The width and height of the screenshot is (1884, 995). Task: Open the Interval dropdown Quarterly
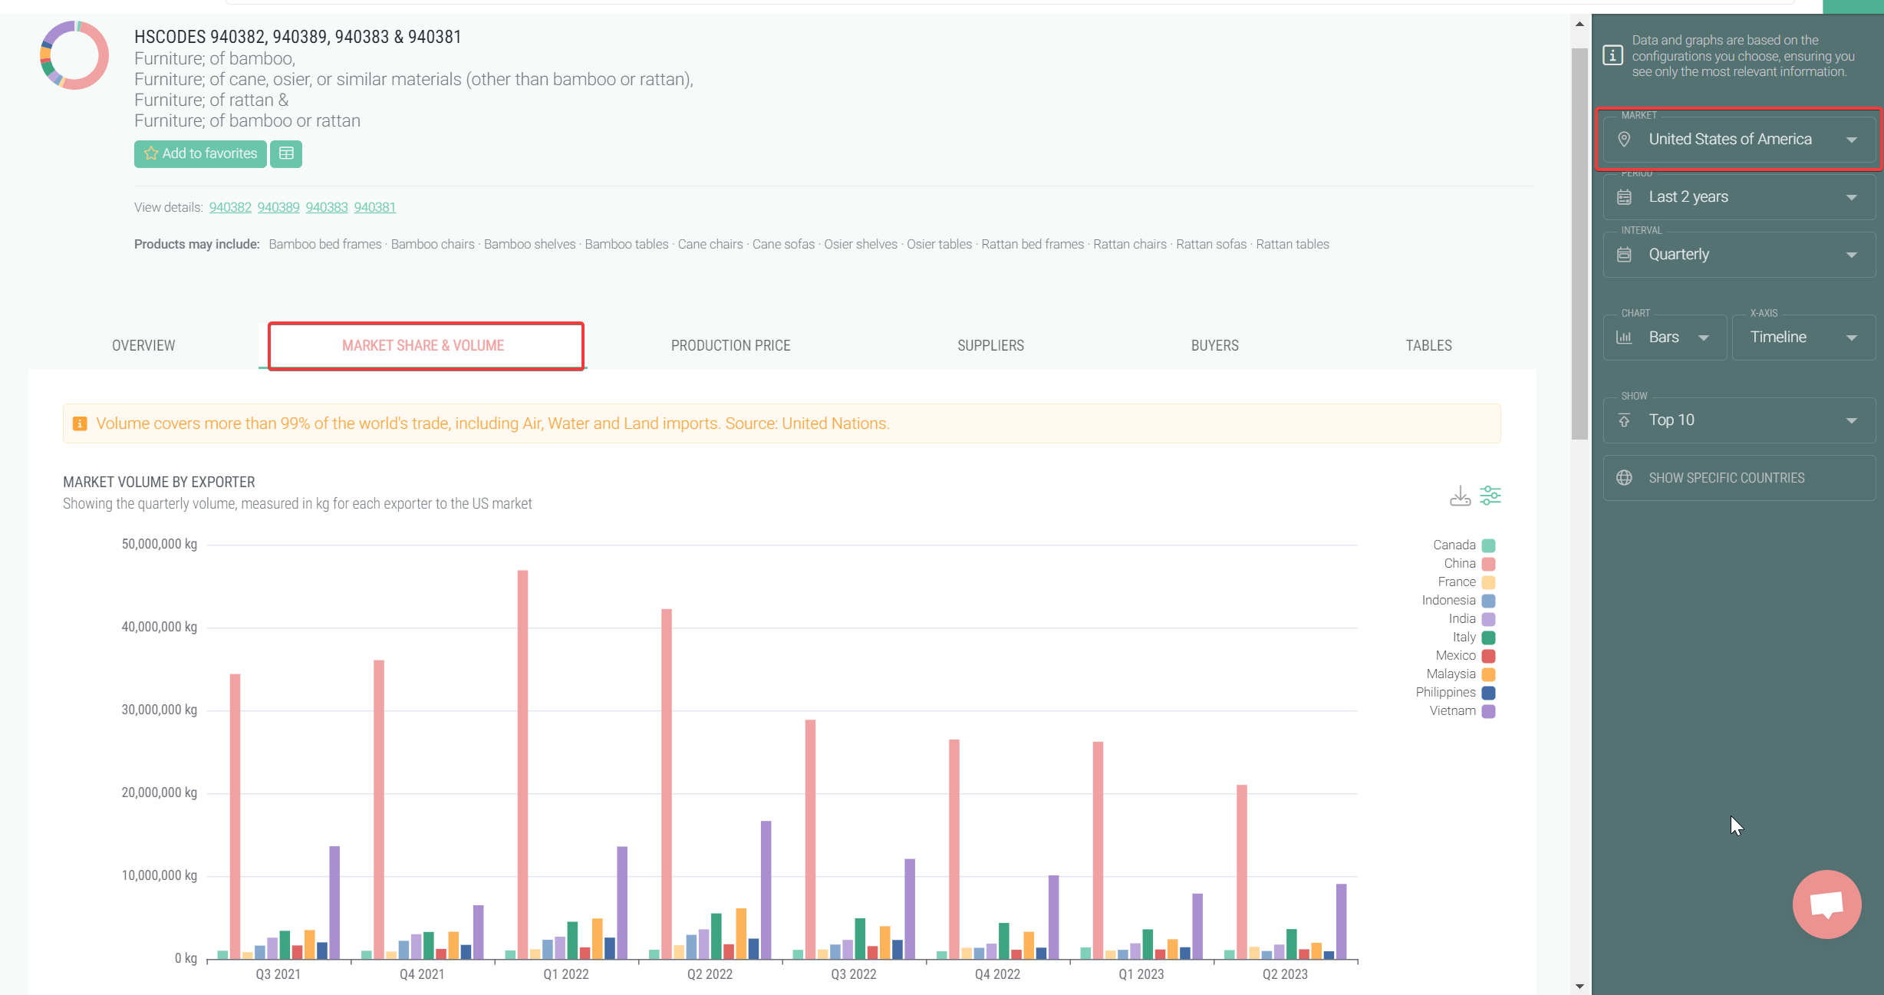click(1739, 254)
